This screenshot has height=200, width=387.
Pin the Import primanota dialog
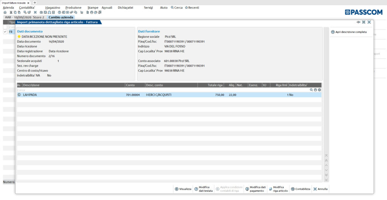[x=358, y=22]
